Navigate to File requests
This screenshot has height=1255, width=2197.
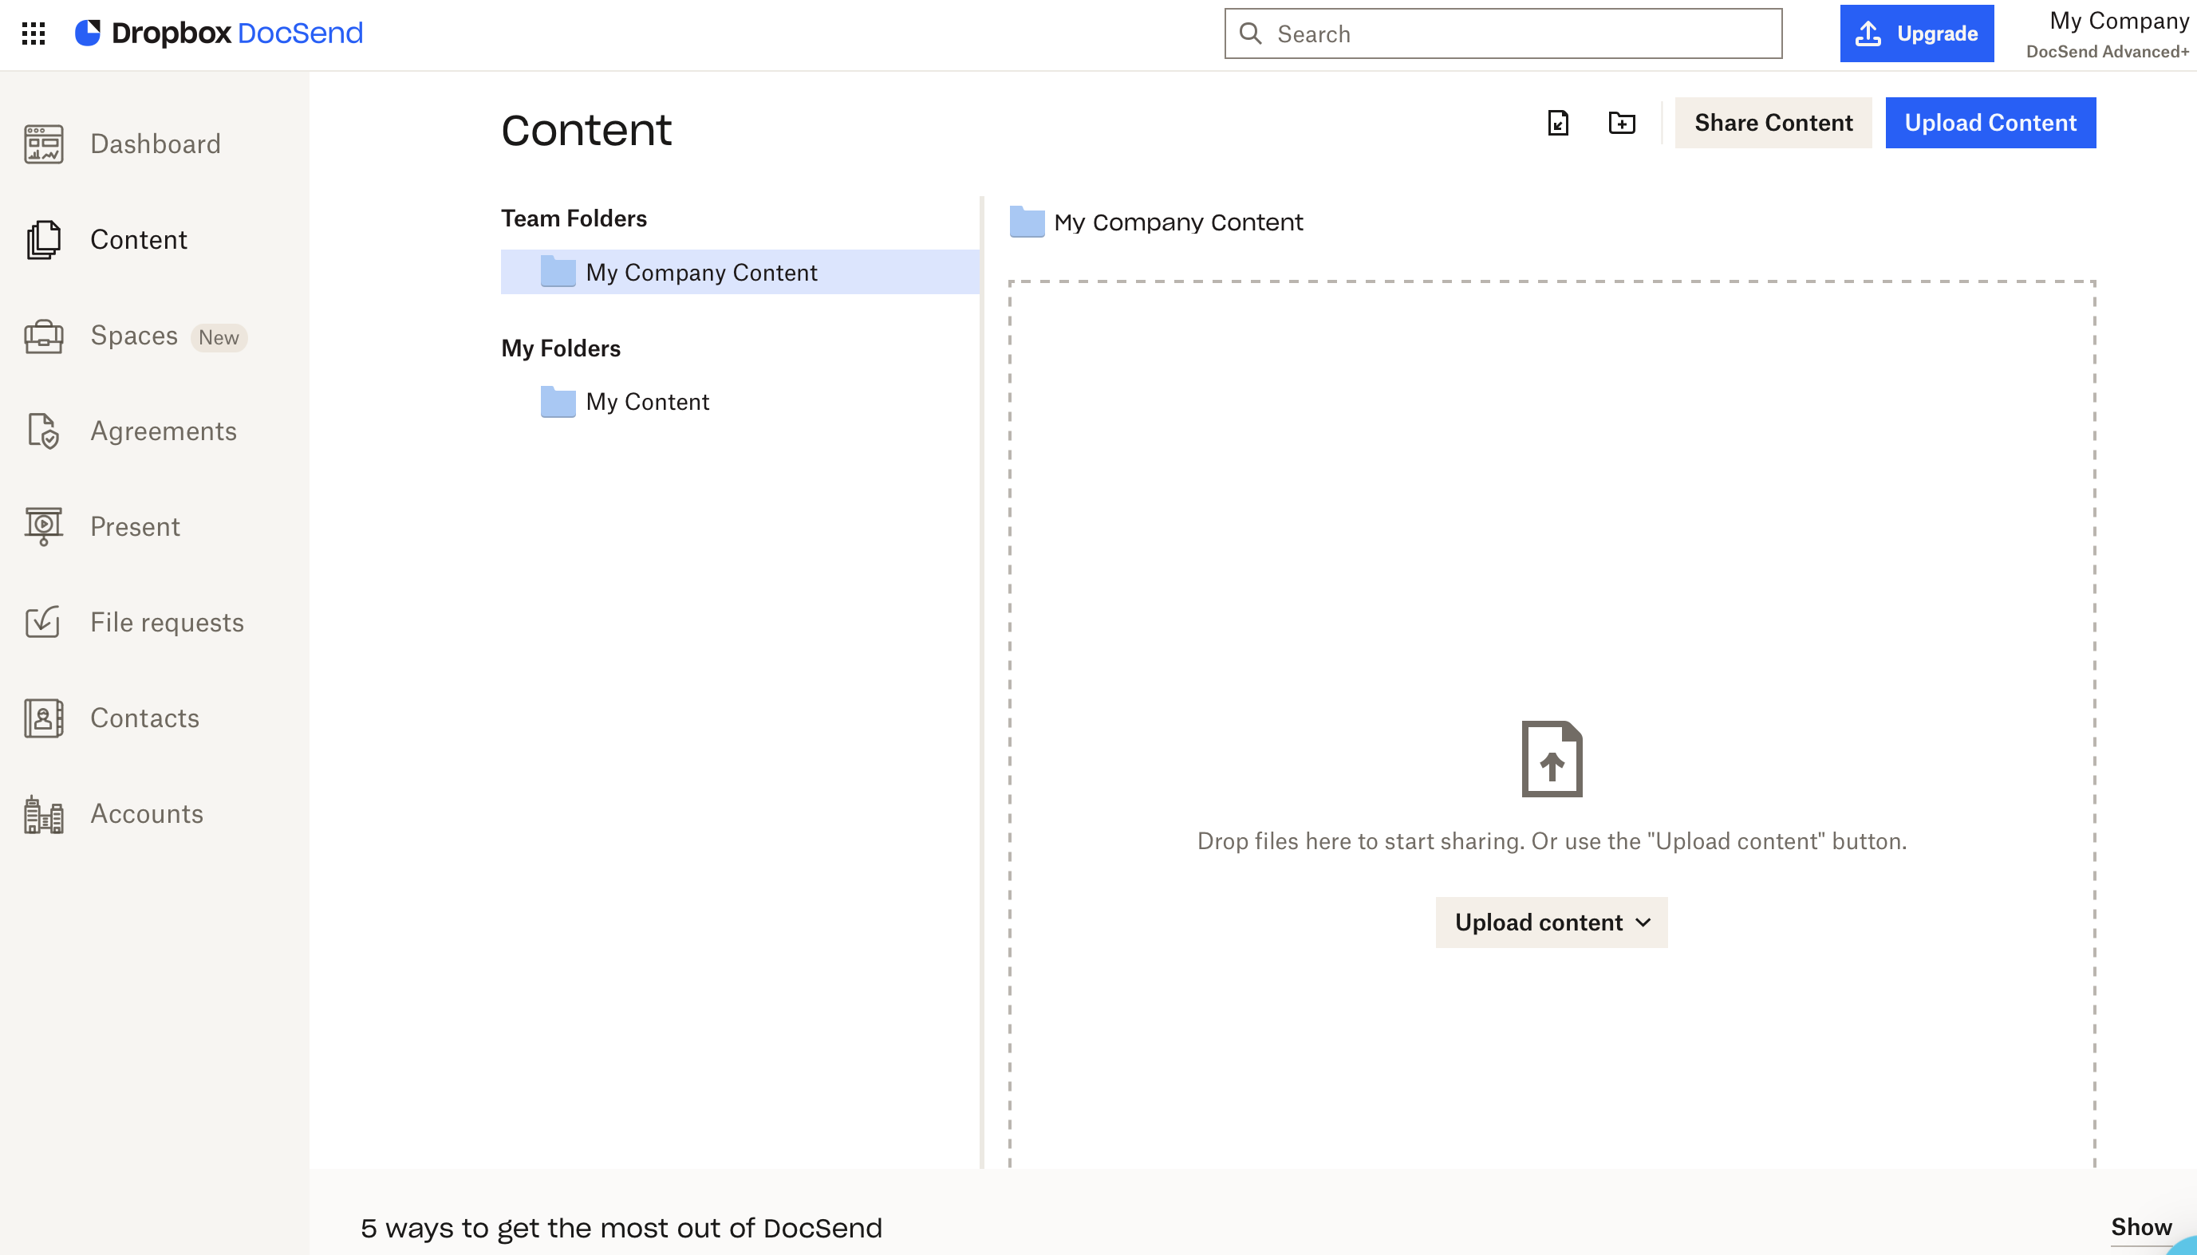167,623
